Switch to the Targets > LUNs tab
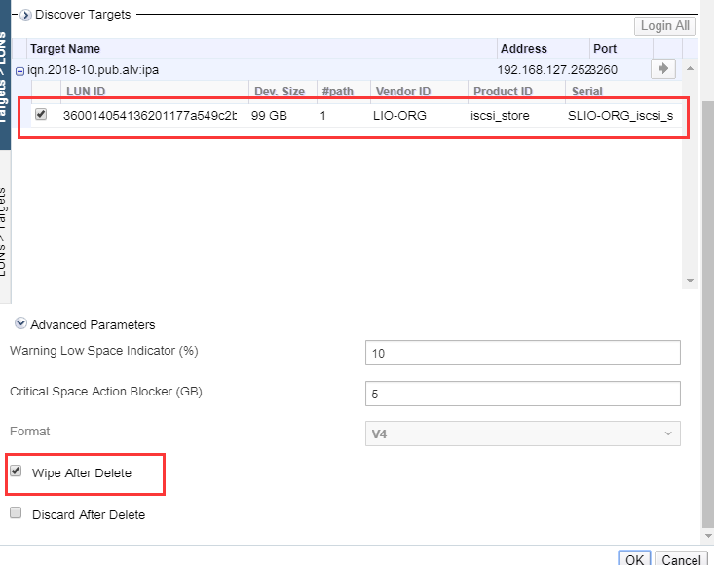Image resolution: width=714 pixels, height=565 pixels. pos(5,75)
